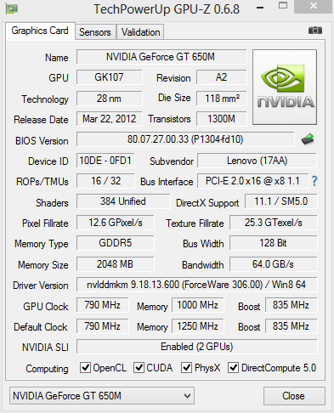Toggle the DirectCompute 5.0 checkbox
The width and height of the screenshot is (334, 413).
[x=233, y=367]
